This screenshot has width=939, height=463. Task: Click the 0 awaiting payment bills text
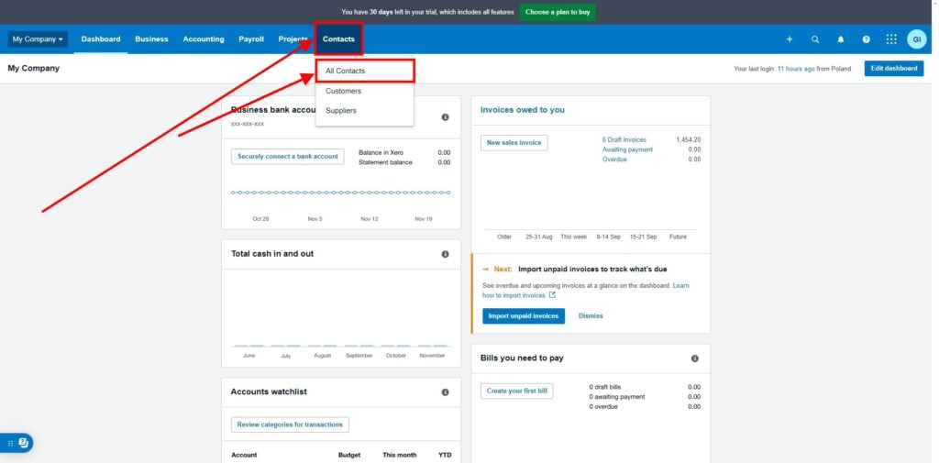coord(617,396)
